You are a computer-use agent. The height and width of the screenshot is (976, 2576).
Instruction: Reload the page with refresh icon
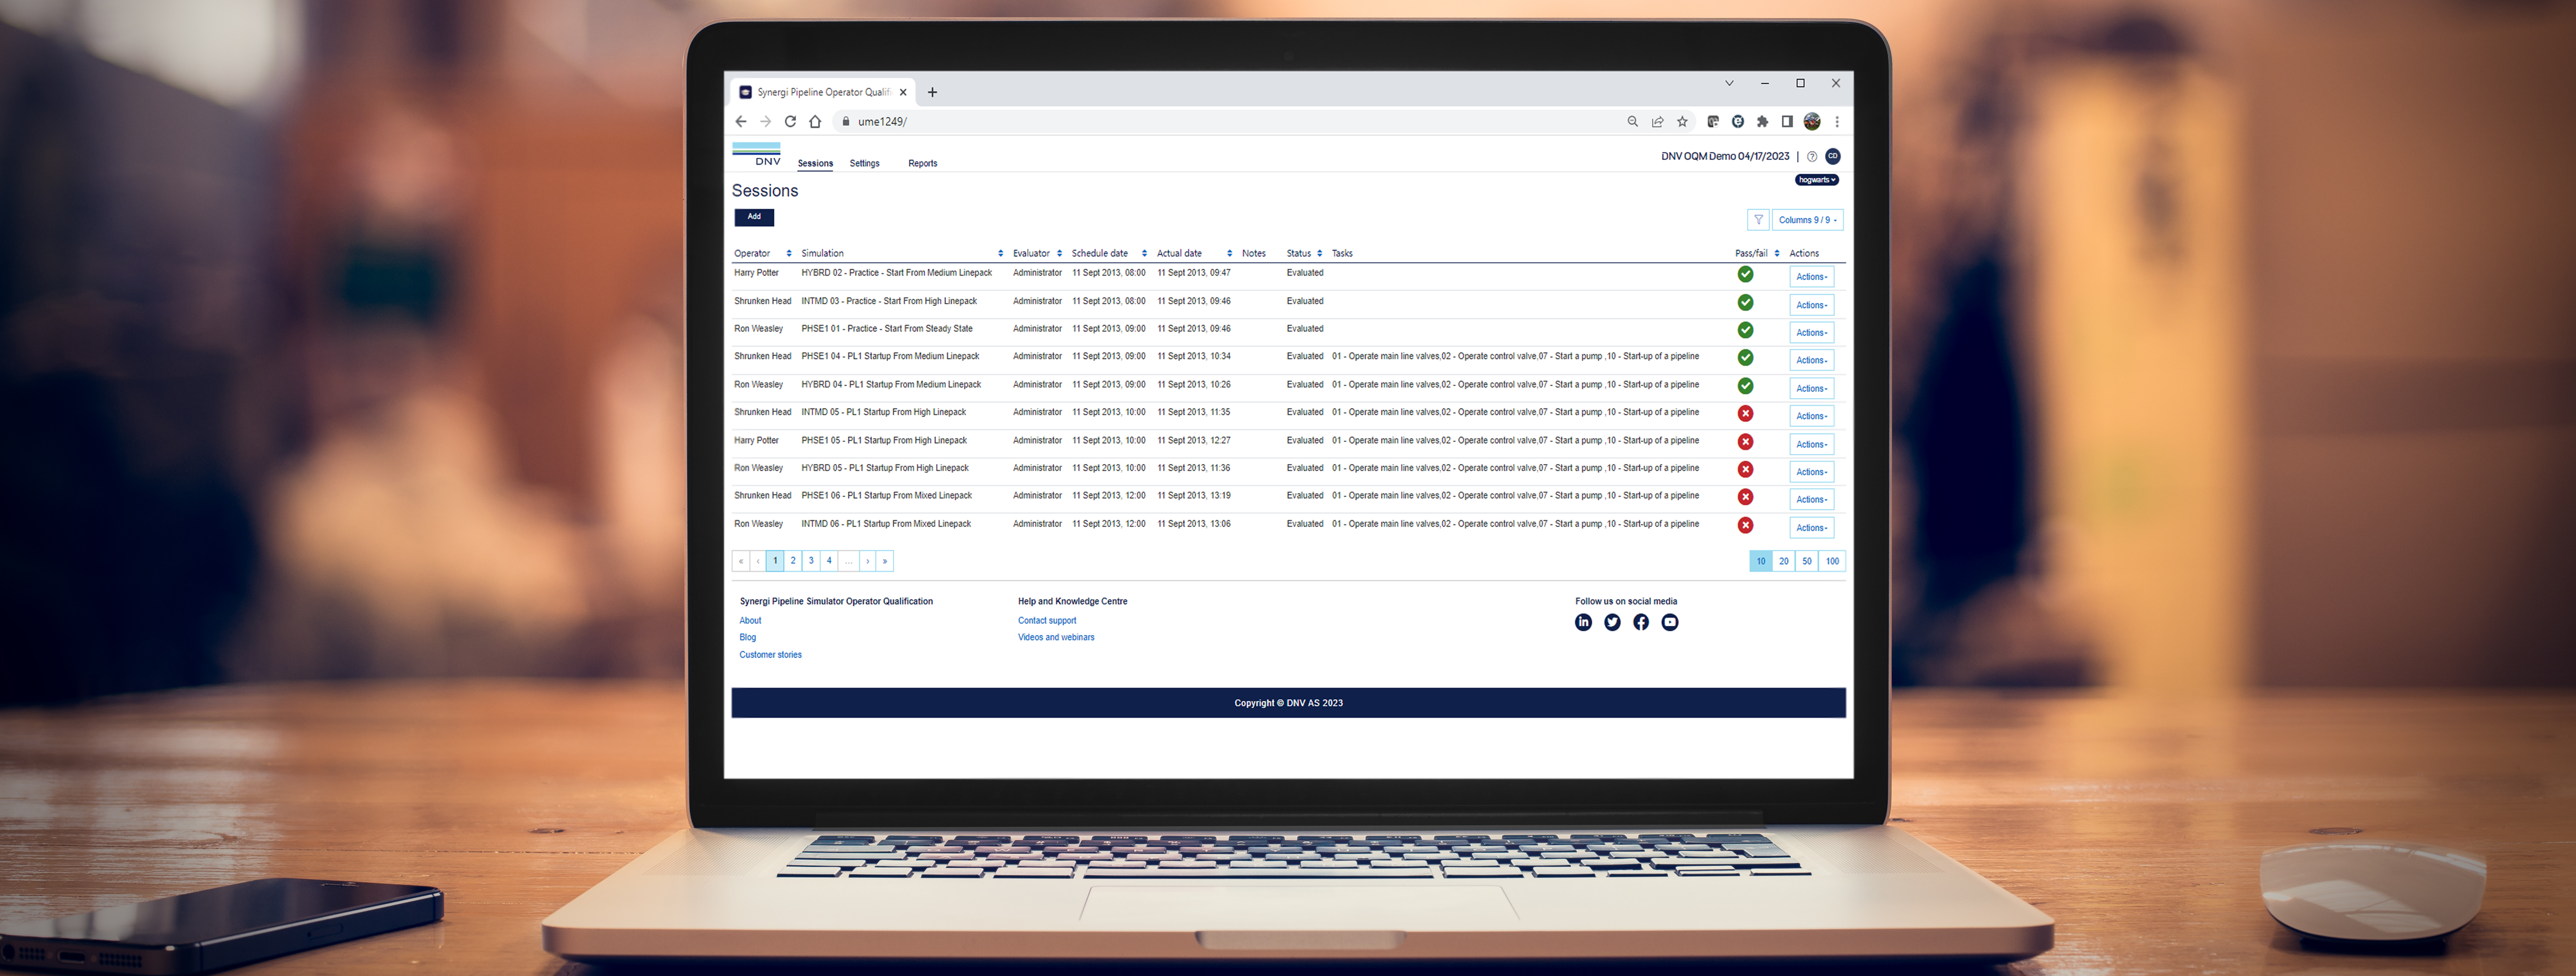coord(790,122)
